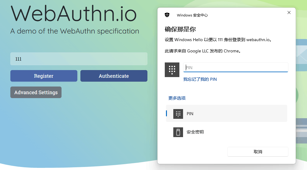
Task: Close the Windows Security dialog
Action: (289, 12)
